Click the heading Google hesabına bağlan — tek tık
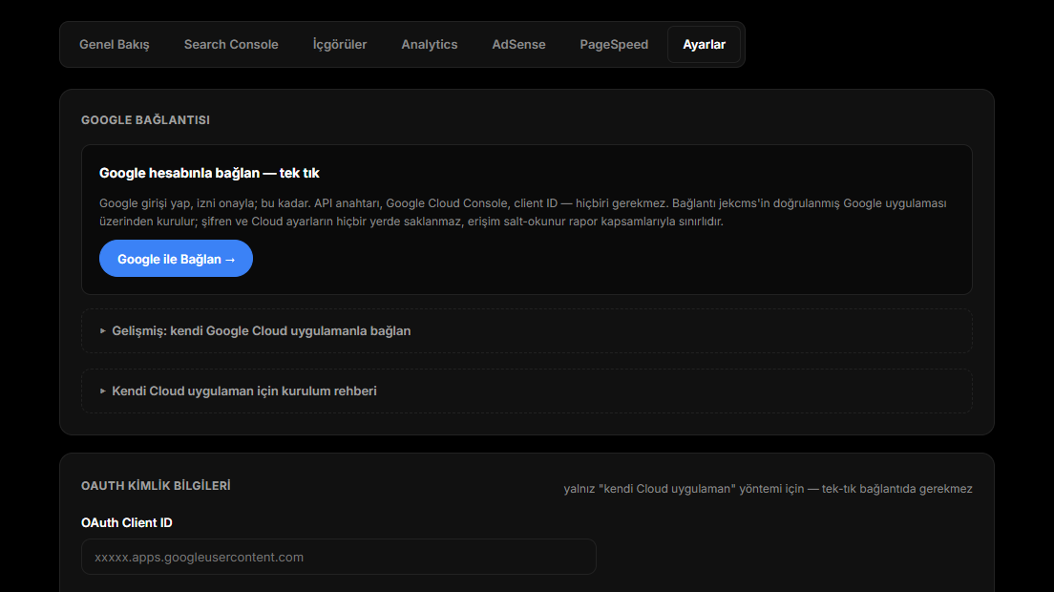The image size is (1054, 592). (x=209, y=173)
